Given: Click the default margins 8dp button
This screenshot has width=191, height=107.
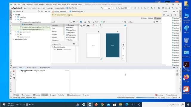Looking at the screenshot, I should point(88,26).
